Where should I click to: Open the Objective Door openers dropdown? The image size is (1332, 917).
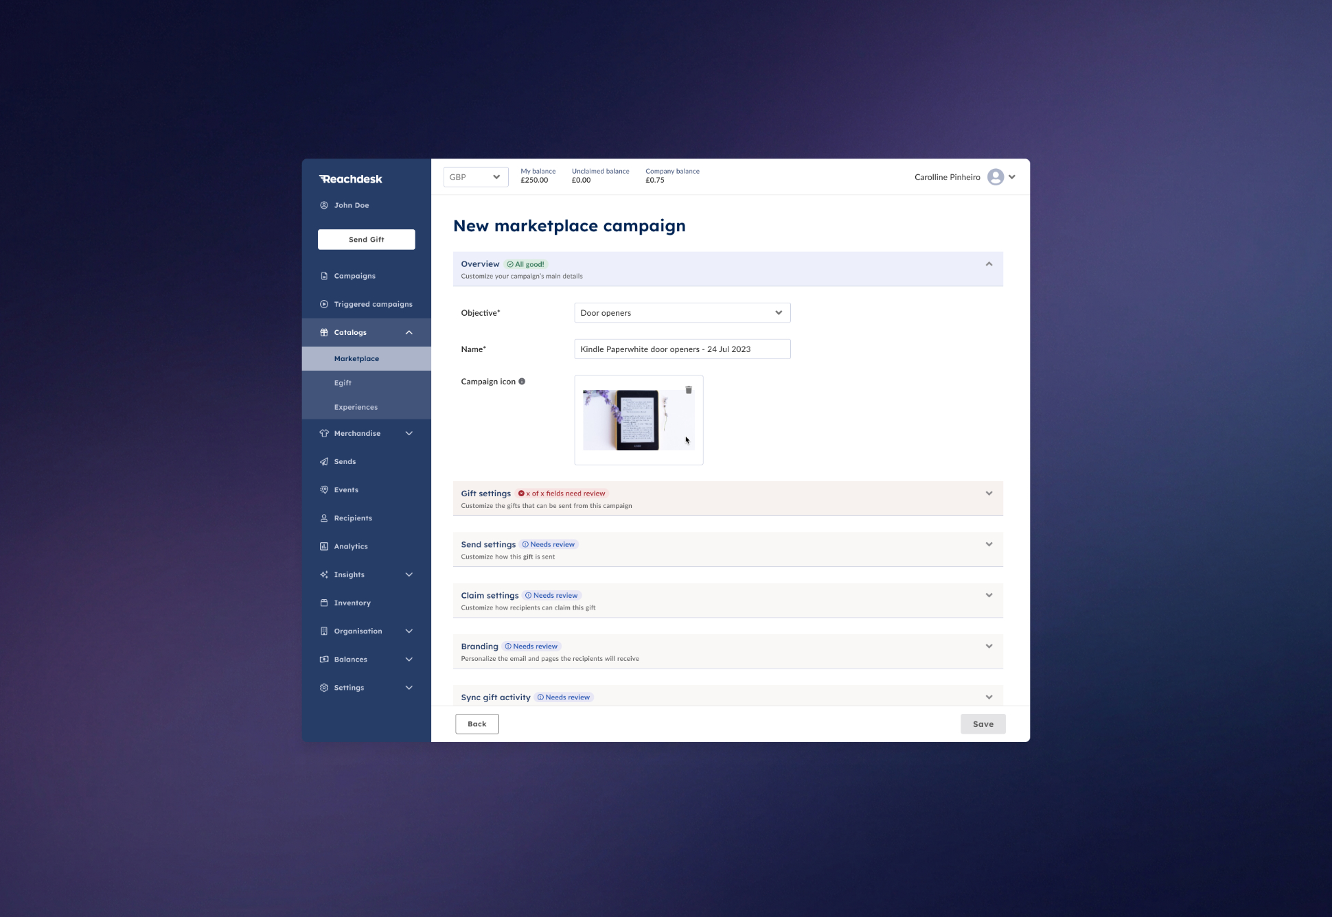click(x=682, y=313)
